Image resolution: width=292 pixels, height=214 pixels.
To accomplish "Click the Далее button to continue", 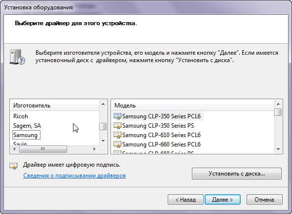I will (222, 200).
